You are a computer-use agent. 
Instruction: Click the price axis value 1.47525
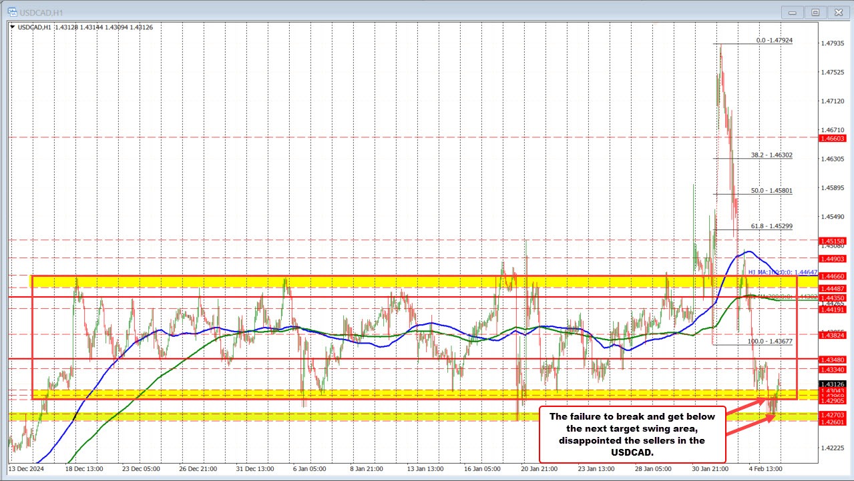coord(833,72)
